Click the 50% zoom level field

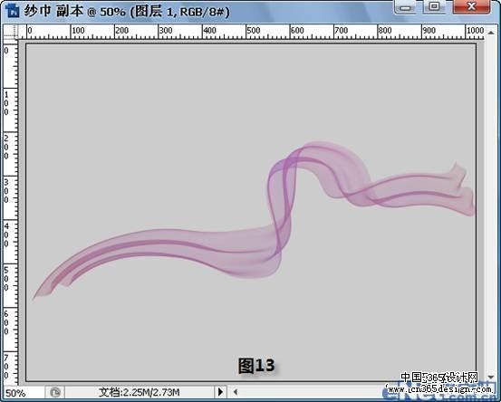pyautogui.click(x=24, y=392)
